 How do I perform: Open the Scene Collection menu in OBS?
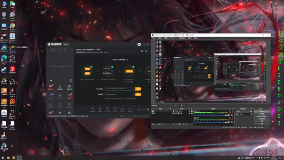182,38
